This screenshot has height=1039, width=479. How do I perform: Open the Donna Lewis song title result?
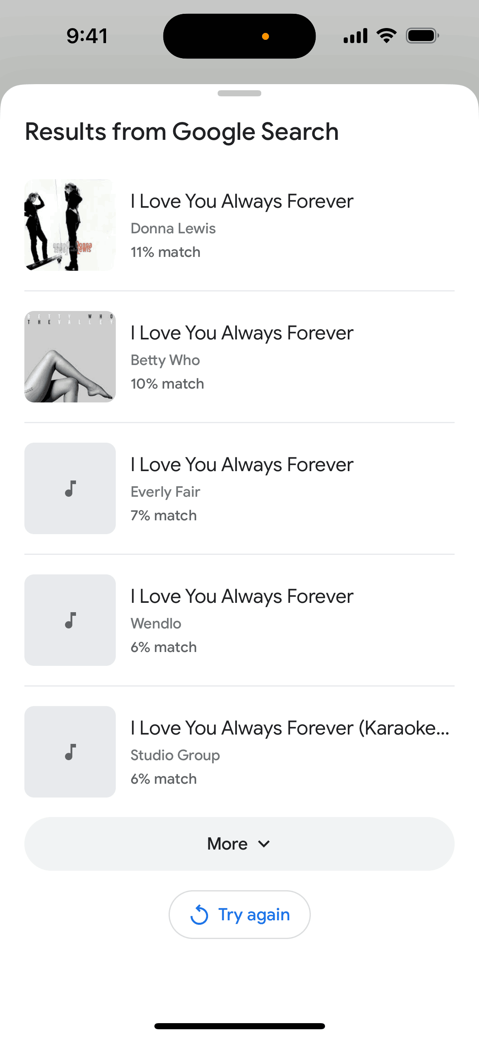point(242,201)
